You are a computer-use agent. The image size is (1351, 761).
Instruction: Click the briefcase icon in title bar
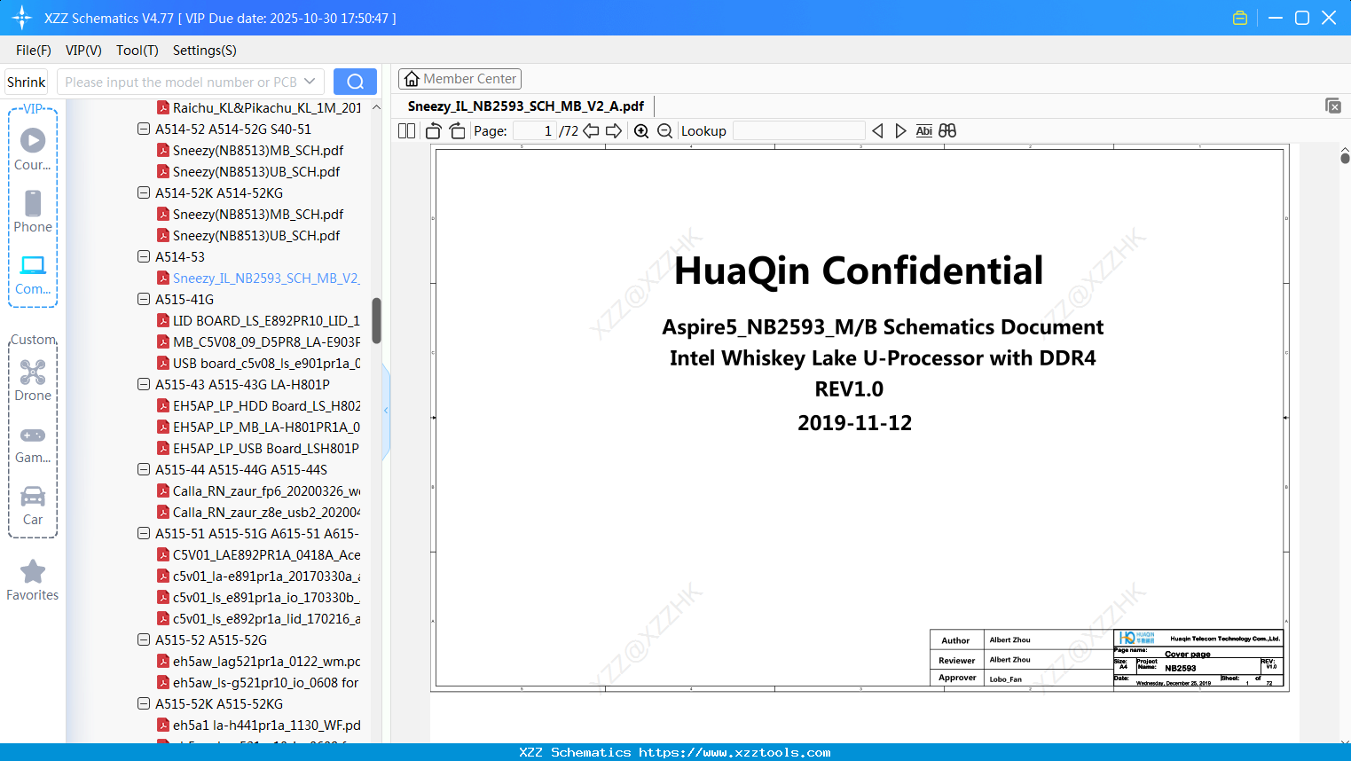click(1240, 18)
